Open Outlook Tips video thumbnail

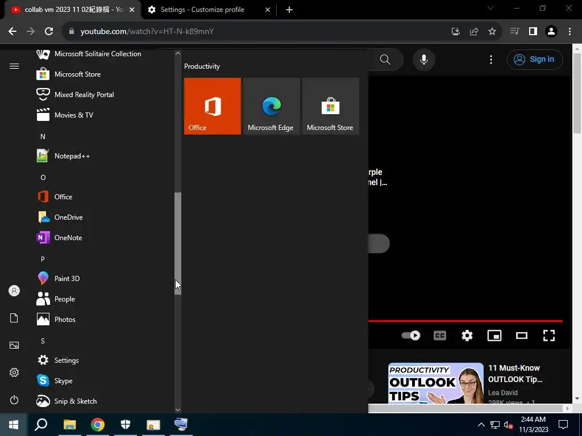click(x=436, y=383)
